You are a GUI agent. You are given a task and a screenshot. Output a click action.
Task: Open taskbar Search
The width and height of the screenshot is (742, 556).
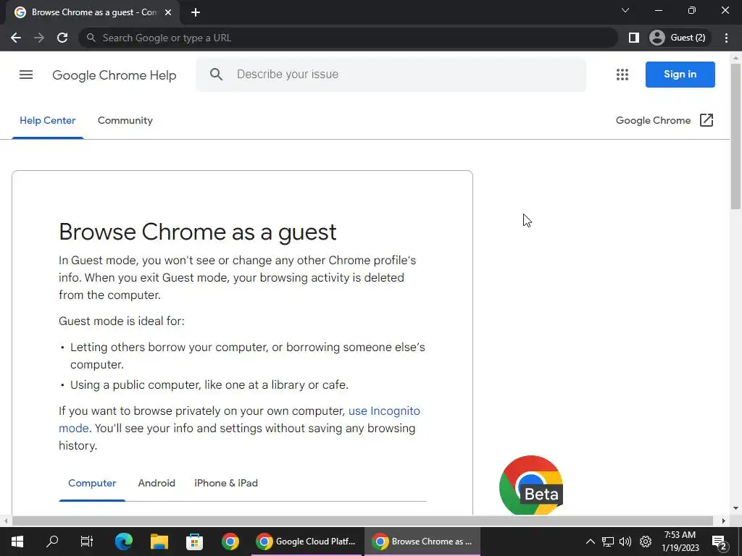pos(52,542)
